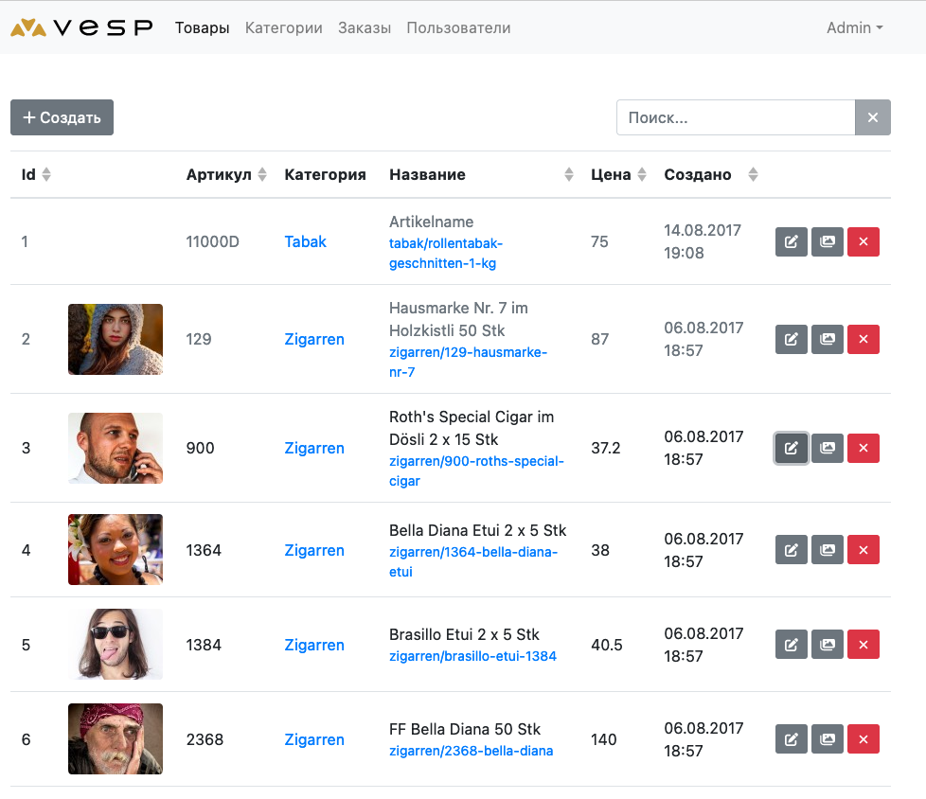Click the edit icon for product 3
The image size is (926, 799).
pyautogui.click(x=791, y=448)
